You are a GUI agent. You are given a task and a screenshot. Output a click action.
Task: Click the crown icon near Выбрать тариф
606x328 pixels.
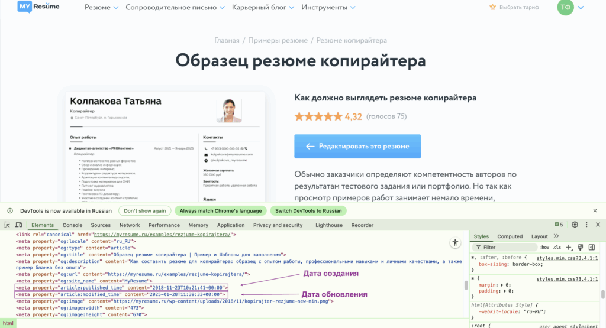click(x=492, y=7)
